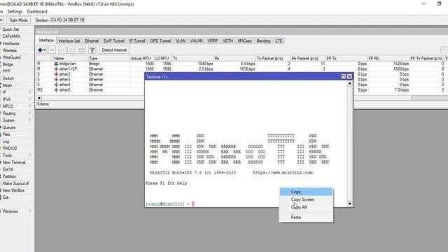
Task: Switch to the EoIP Tunnel tab
Action: [x=113, y=41]
